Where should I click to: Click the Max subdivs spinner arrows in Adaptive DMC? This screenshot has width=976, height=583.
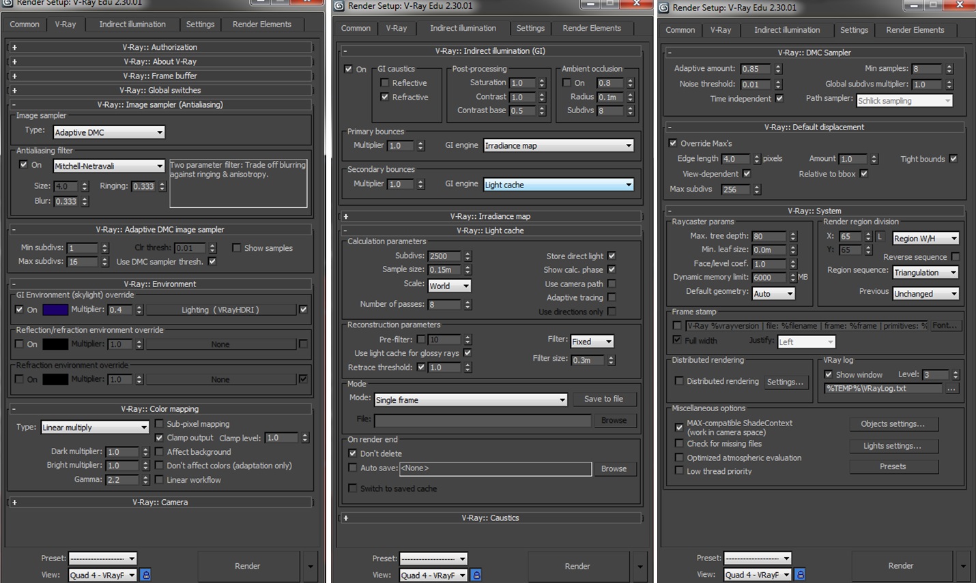click(x=104, y=261)
